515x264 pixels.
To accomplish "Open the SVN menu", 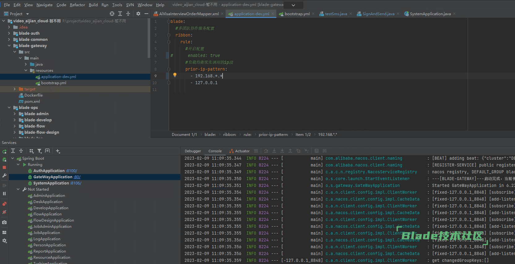I will point(130,5).
